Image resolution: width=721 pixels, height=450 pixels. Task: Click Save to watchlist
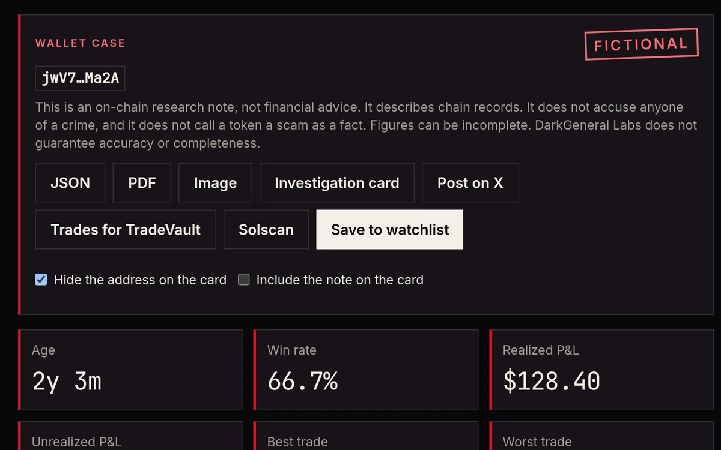(390, 230)
